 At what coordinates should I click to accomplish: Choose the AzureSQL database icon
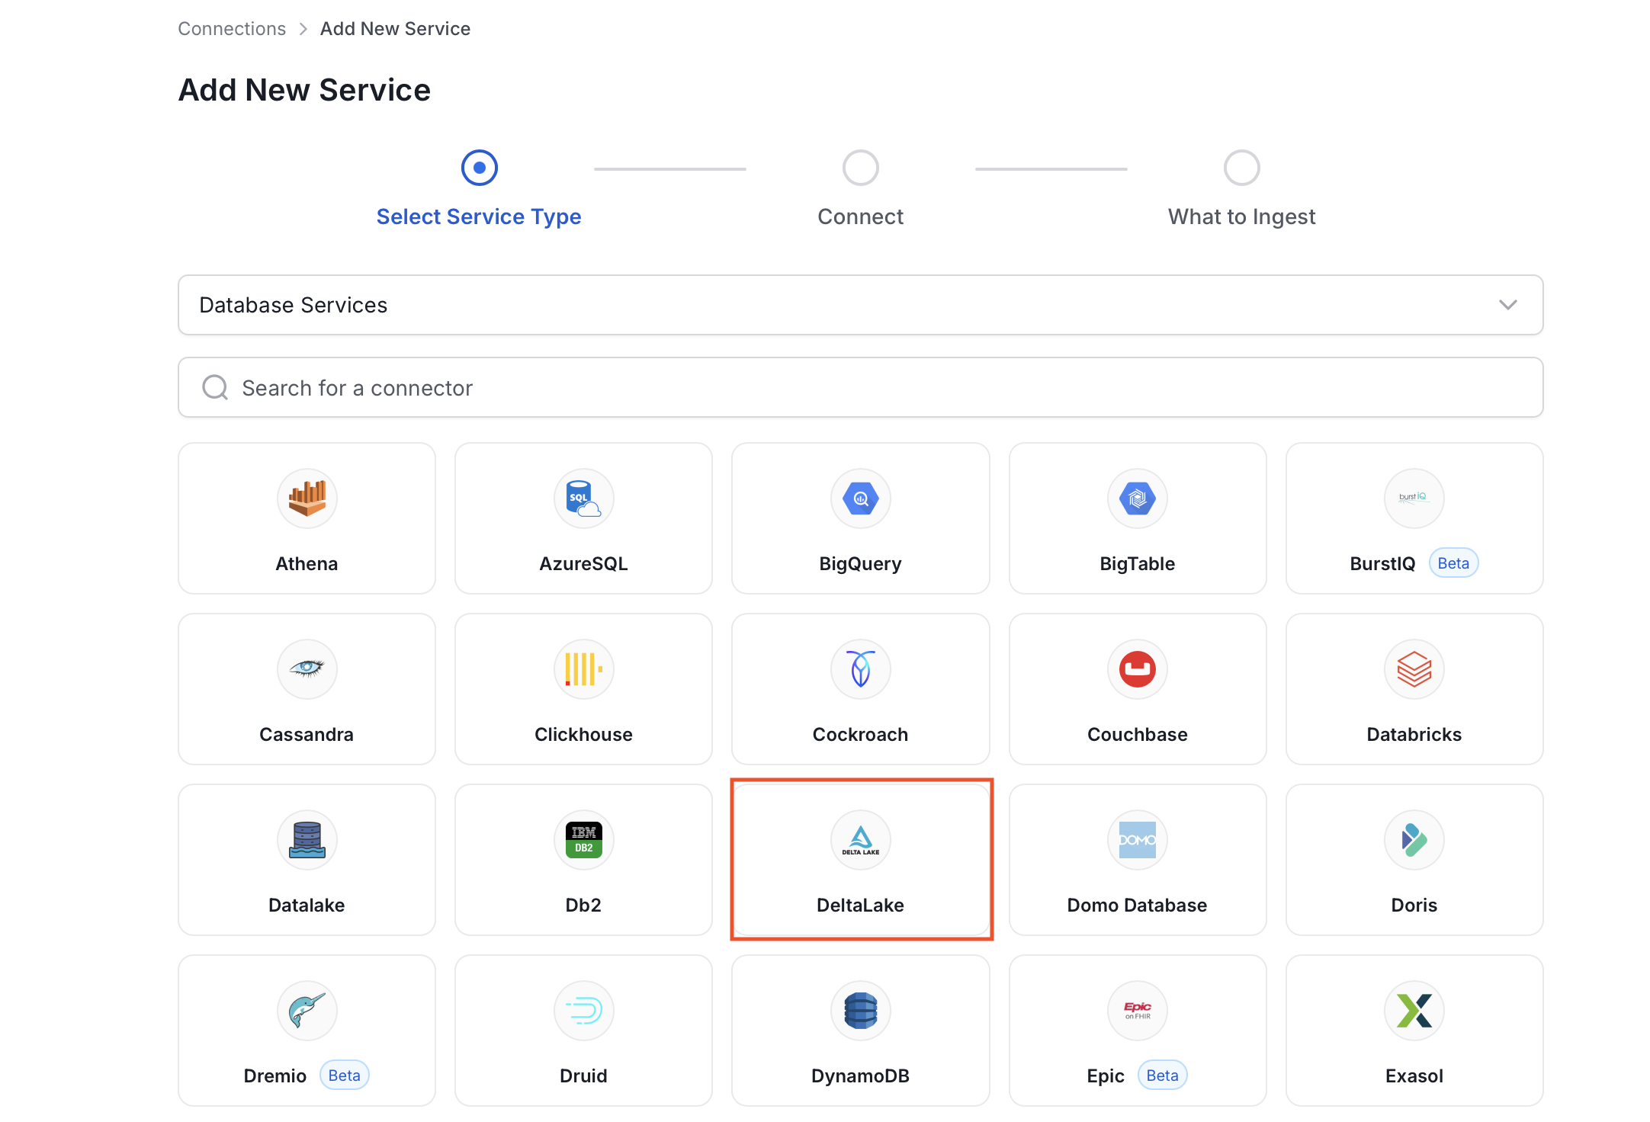point(583,498)
